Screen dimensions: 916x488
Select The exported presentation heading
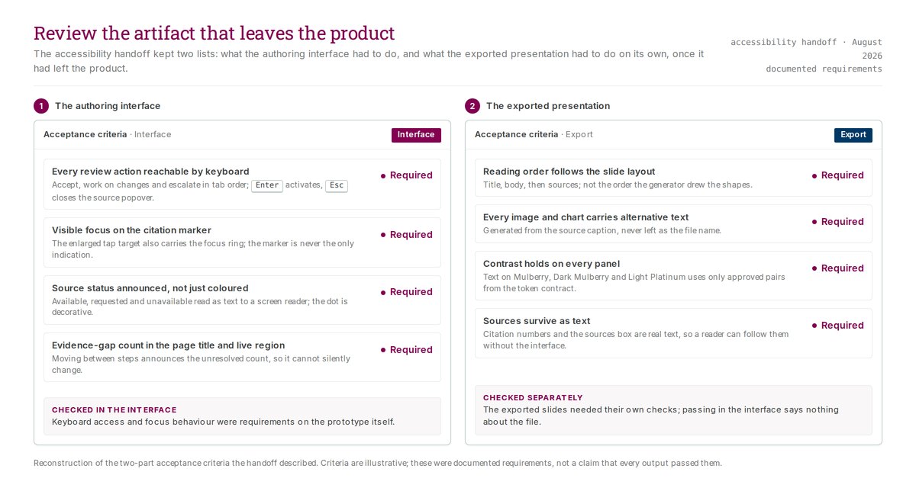pyautogui.click(x=548, y=106)
